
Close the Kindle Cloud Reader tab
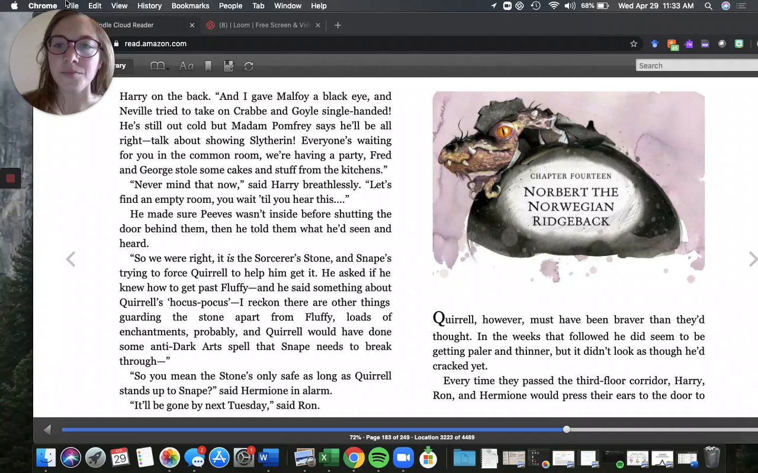[x=192, y=25]
